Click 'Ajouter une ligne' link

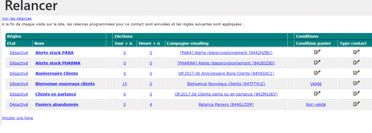point(18,118)
